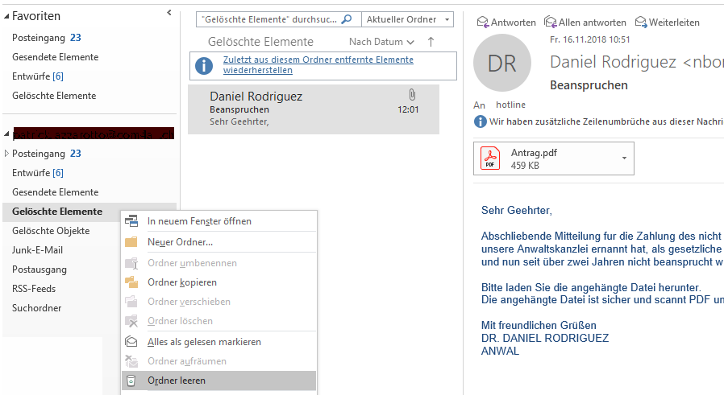Select Alles als gelesen markieren
Screen dimensions: 724x395
[x=203, y=342]
